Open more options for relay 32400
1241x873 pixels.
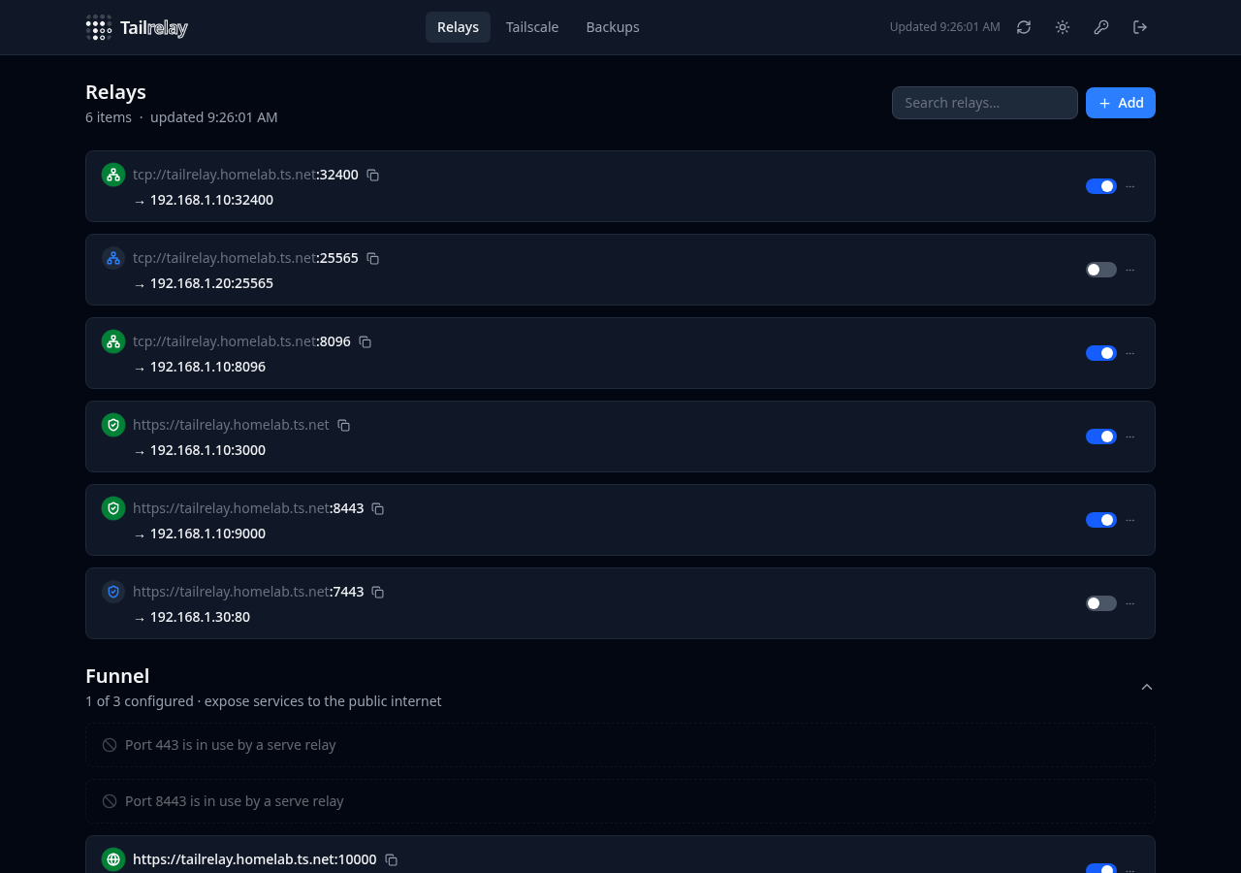[1130, 186]
